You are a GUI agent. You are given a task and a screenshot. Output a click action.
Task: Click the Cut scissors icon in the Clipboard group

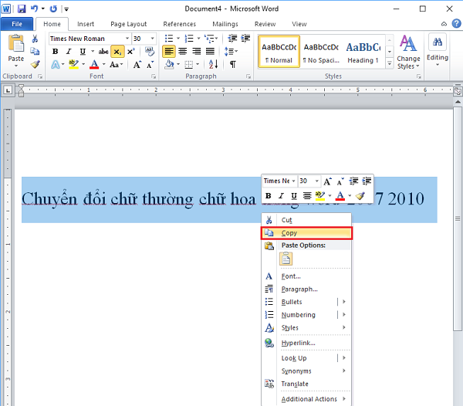(x=35, y=39)
